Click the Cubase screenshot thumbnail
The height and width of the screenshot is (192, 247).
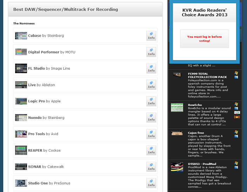coord(21,36)
